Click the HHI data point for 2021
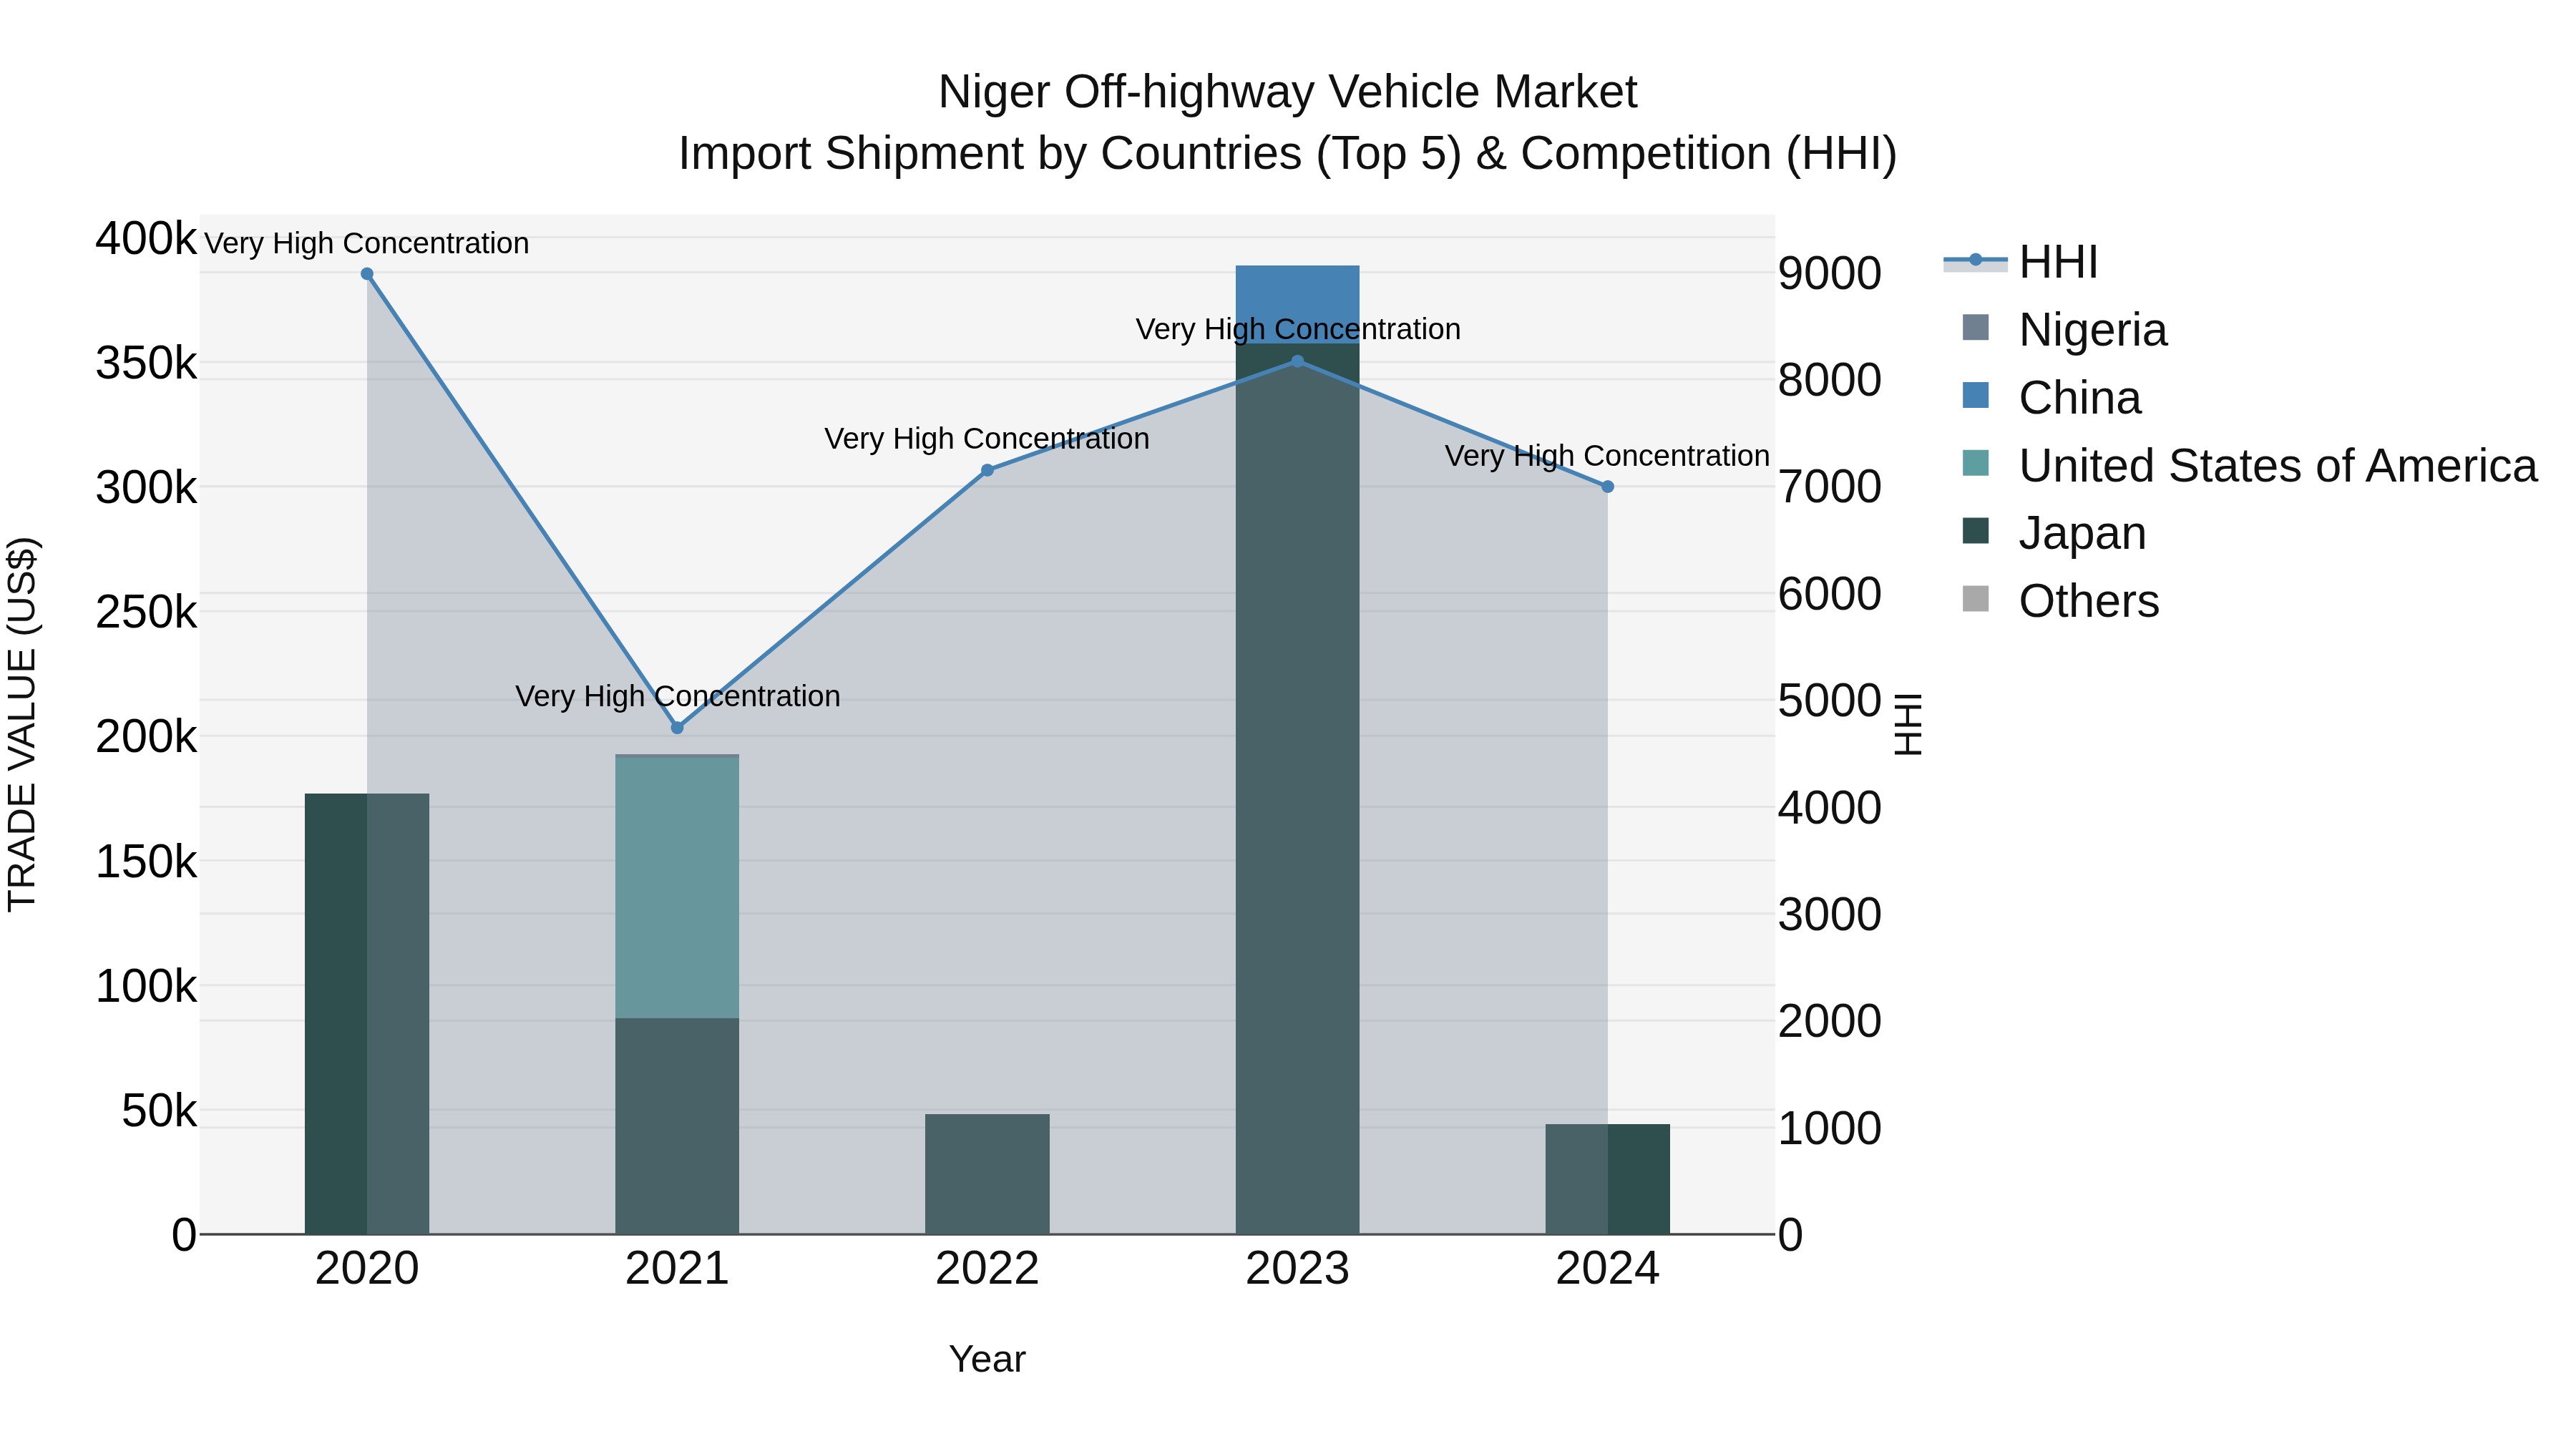 (677, 728)
